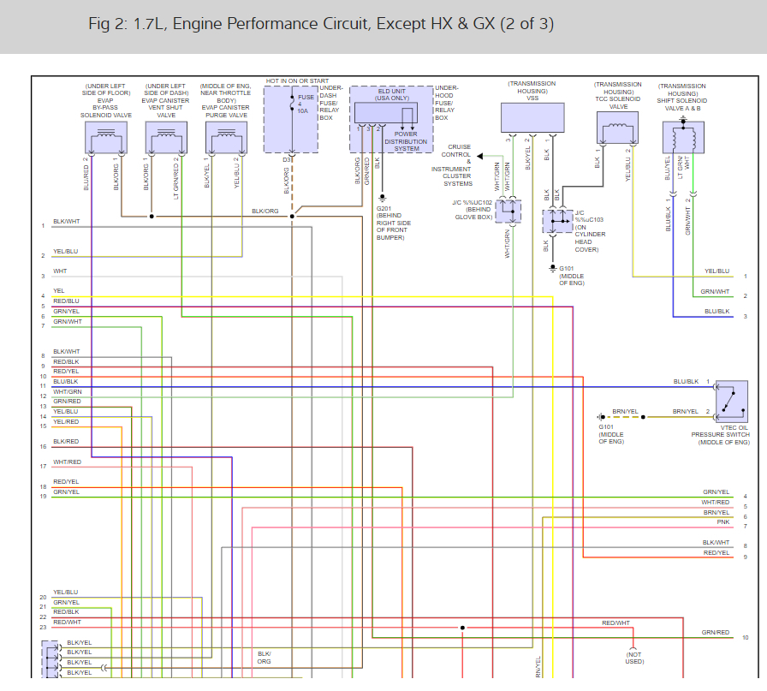Click the VTEC oil pressure switch symbol
The image size is (767, 691).
pyautogui.click(x=731, y=402)
